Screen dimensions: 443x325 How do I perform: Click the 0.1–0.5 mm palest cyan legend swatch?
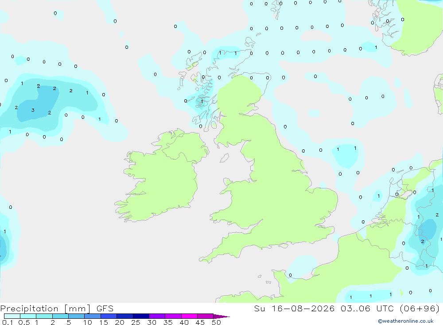click(x=12, y=316)
